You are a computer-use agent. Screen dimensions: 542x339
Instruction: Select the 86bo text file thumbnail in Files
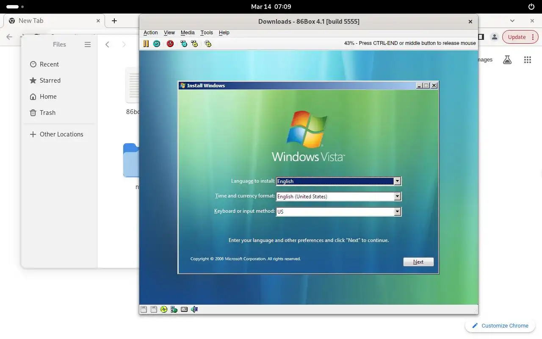coord(133,85)
